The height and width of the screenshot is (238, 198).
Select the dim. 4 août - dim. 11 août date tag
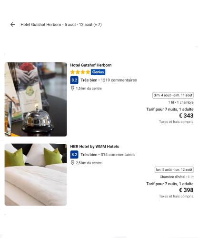(x=173, y=95)
